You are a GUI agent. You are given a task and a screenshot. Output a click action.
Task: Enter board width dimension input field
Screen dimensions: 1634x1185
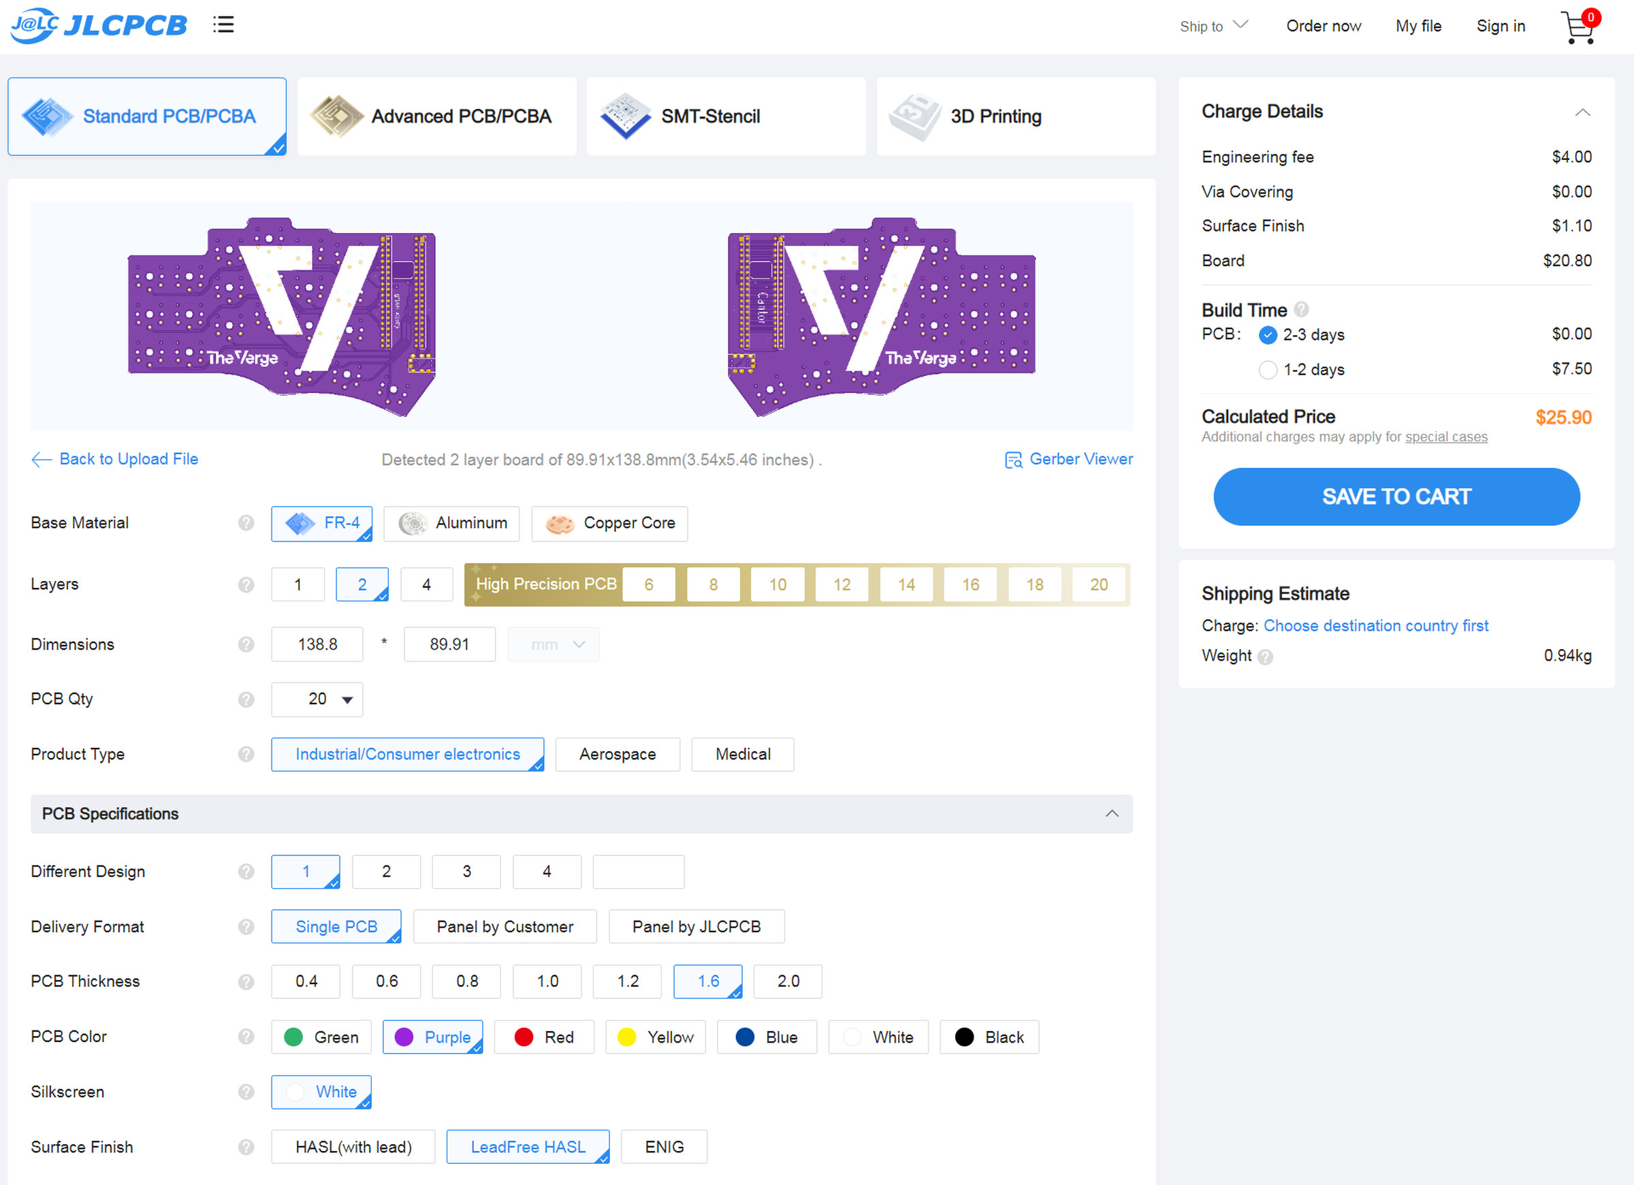click(320, 644)
